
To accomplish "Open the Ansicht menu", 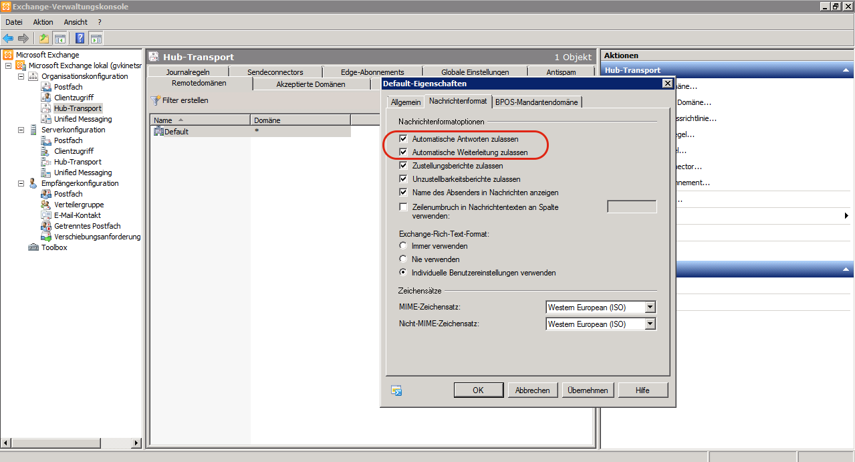I will tap(76, 22).
